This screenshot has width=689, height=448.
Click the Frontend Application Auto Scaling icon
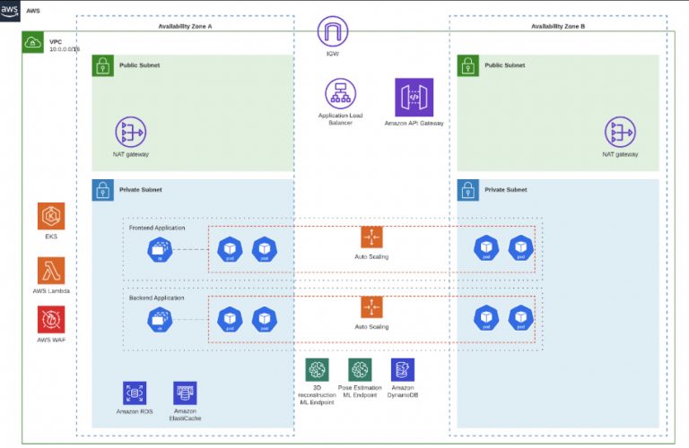[x=371, y=237]
